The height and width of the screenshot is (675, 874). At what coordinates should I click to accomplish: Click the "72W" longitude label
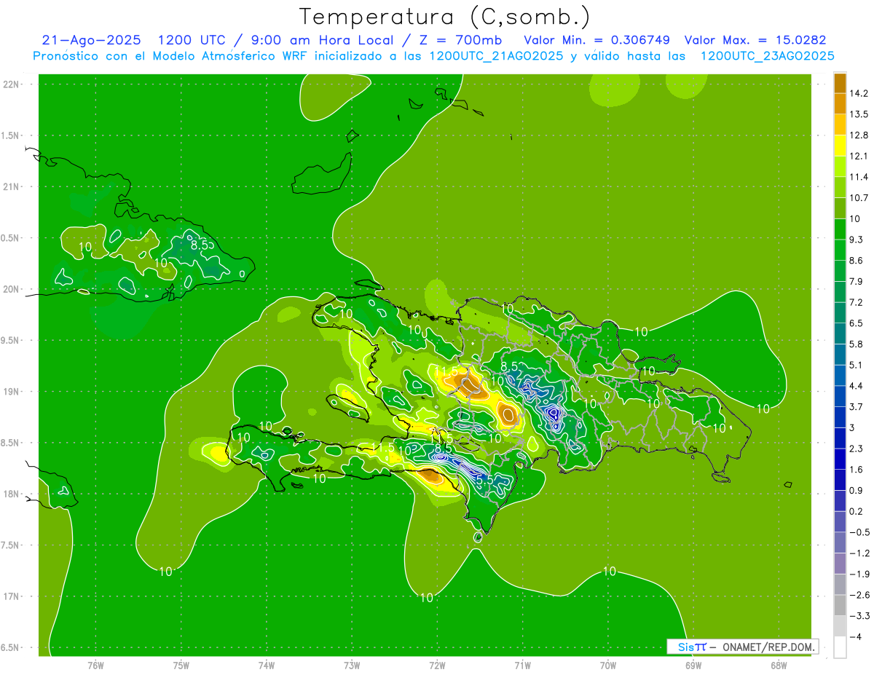[x=437, y=666]
